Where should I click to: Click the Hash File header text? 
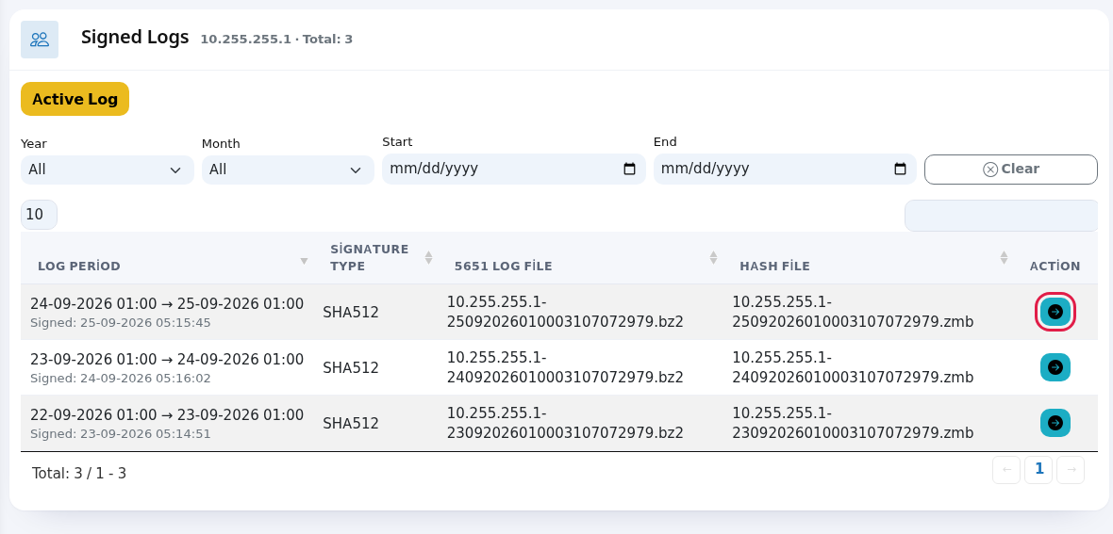pyautogui.click(x=774, y=266)
